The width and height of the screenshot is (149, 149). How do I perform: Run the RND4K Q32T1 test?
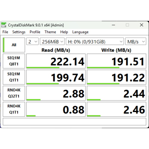(14, 93)
